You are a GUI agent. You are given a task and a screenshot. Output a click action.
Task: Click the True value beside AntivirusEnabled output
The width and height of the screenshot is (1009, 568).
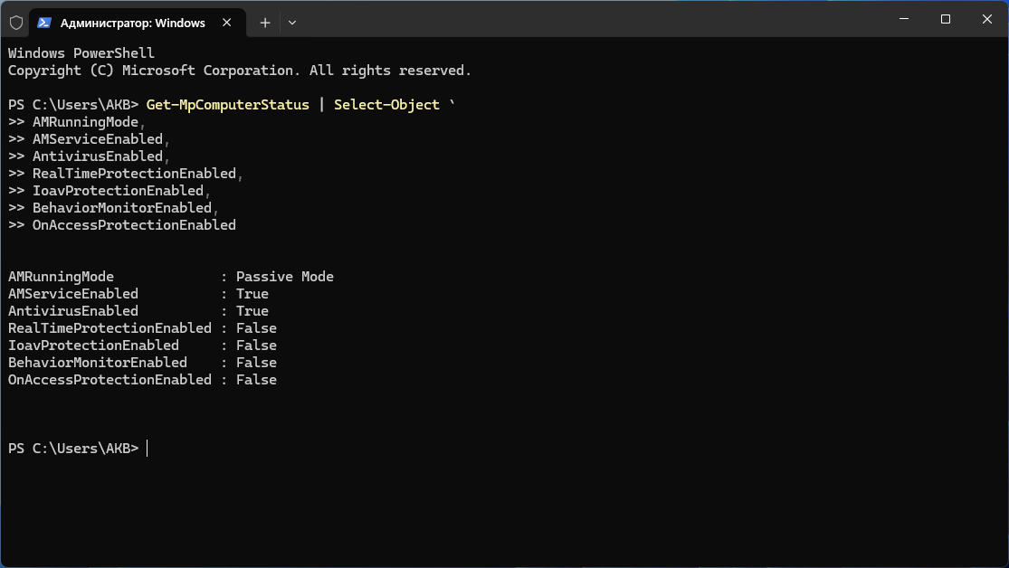click(252, 311)
